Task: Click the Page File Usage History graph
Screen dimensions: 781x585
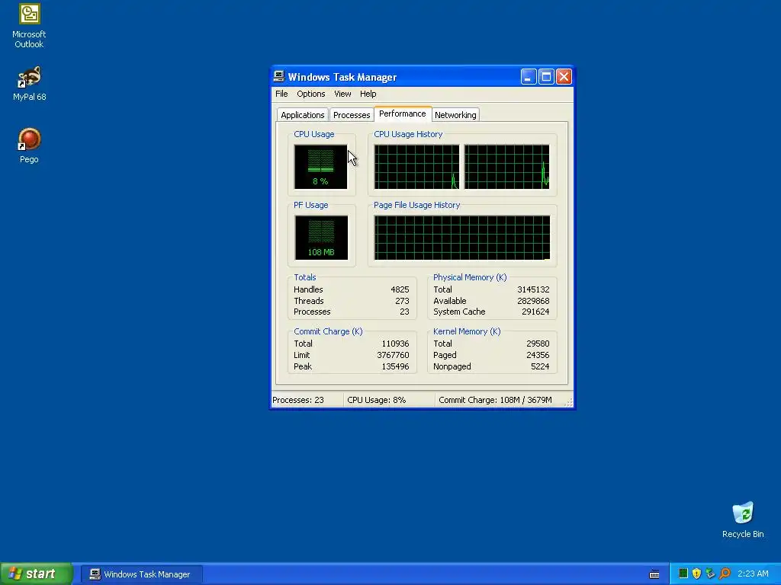Action: click(462, 238)
